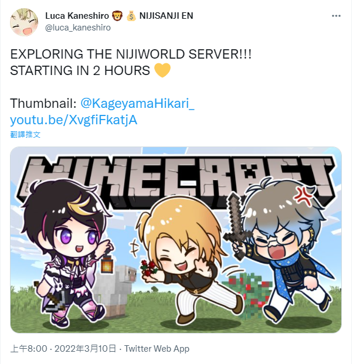
Task: Click the money bag emoji in display name
Action: pos(131,16)
